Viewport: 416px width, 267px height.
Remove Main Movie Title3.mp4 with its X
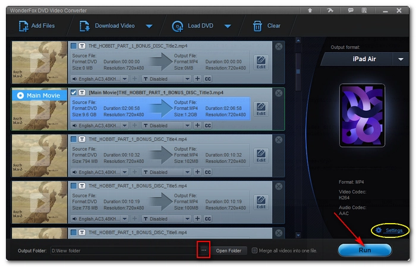point(279,93)
